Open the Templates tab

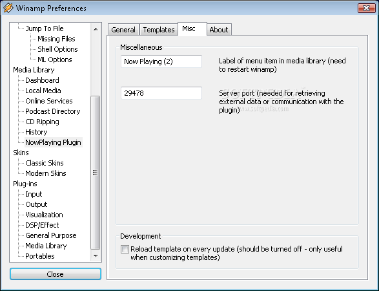click(159, 30)
